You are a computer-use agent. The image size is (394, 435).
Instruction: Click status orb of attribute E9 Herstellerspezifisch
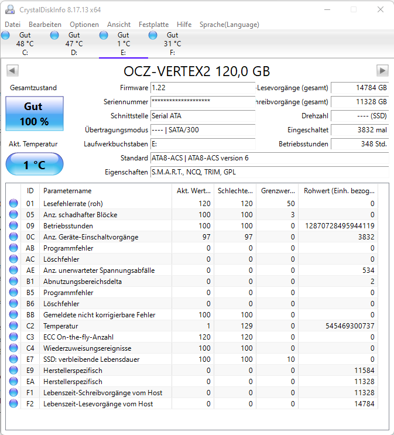point(13,370)
